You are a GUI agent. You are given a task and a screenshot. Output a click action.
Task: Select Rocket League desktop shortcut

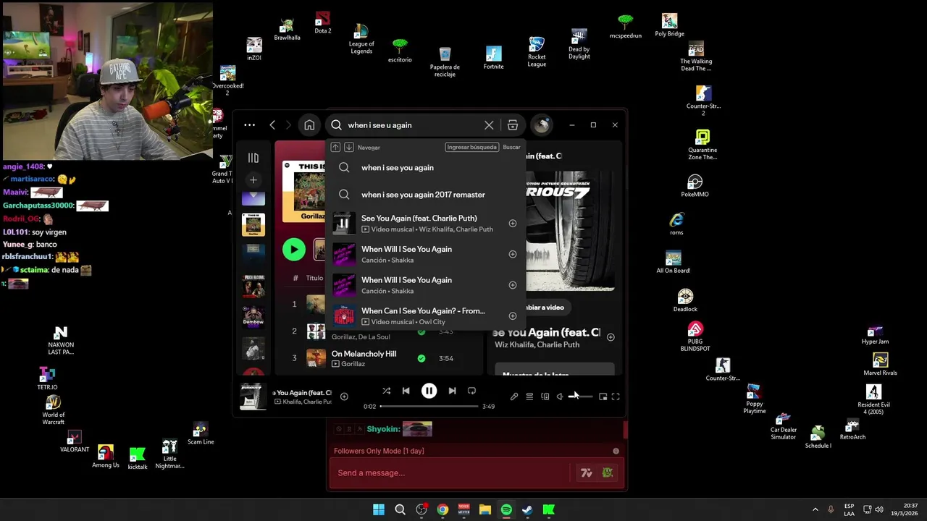pos(537,52)
